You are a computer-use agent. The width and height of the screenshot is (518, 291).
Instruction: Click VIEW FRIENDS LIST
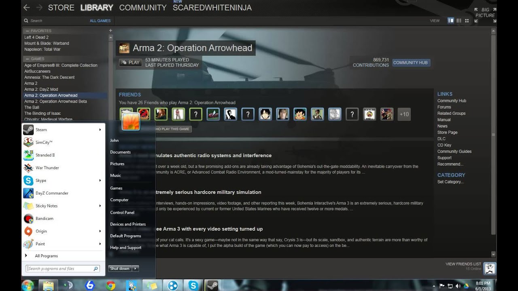pos(463,264)
